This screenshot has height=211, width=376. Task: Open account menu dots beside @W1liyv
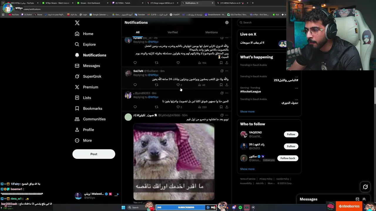[116, 195]
